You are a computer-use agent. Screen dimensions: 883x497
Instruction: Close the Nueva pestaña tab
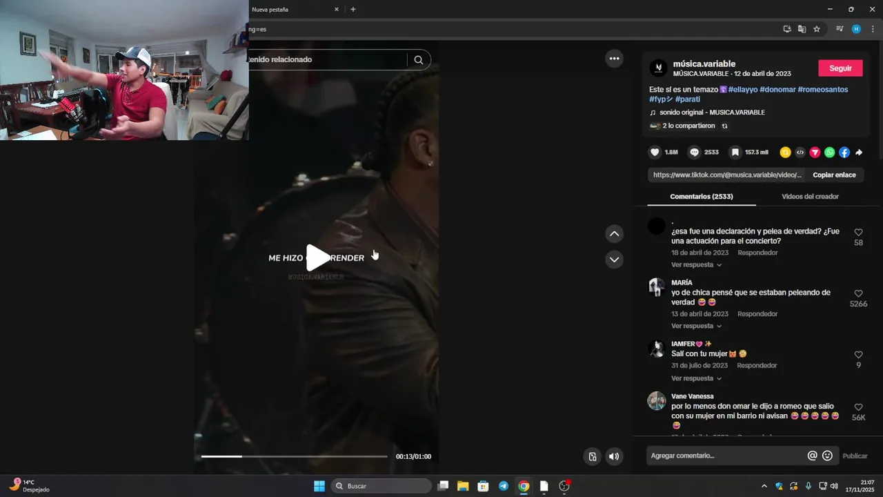[337, 10]
